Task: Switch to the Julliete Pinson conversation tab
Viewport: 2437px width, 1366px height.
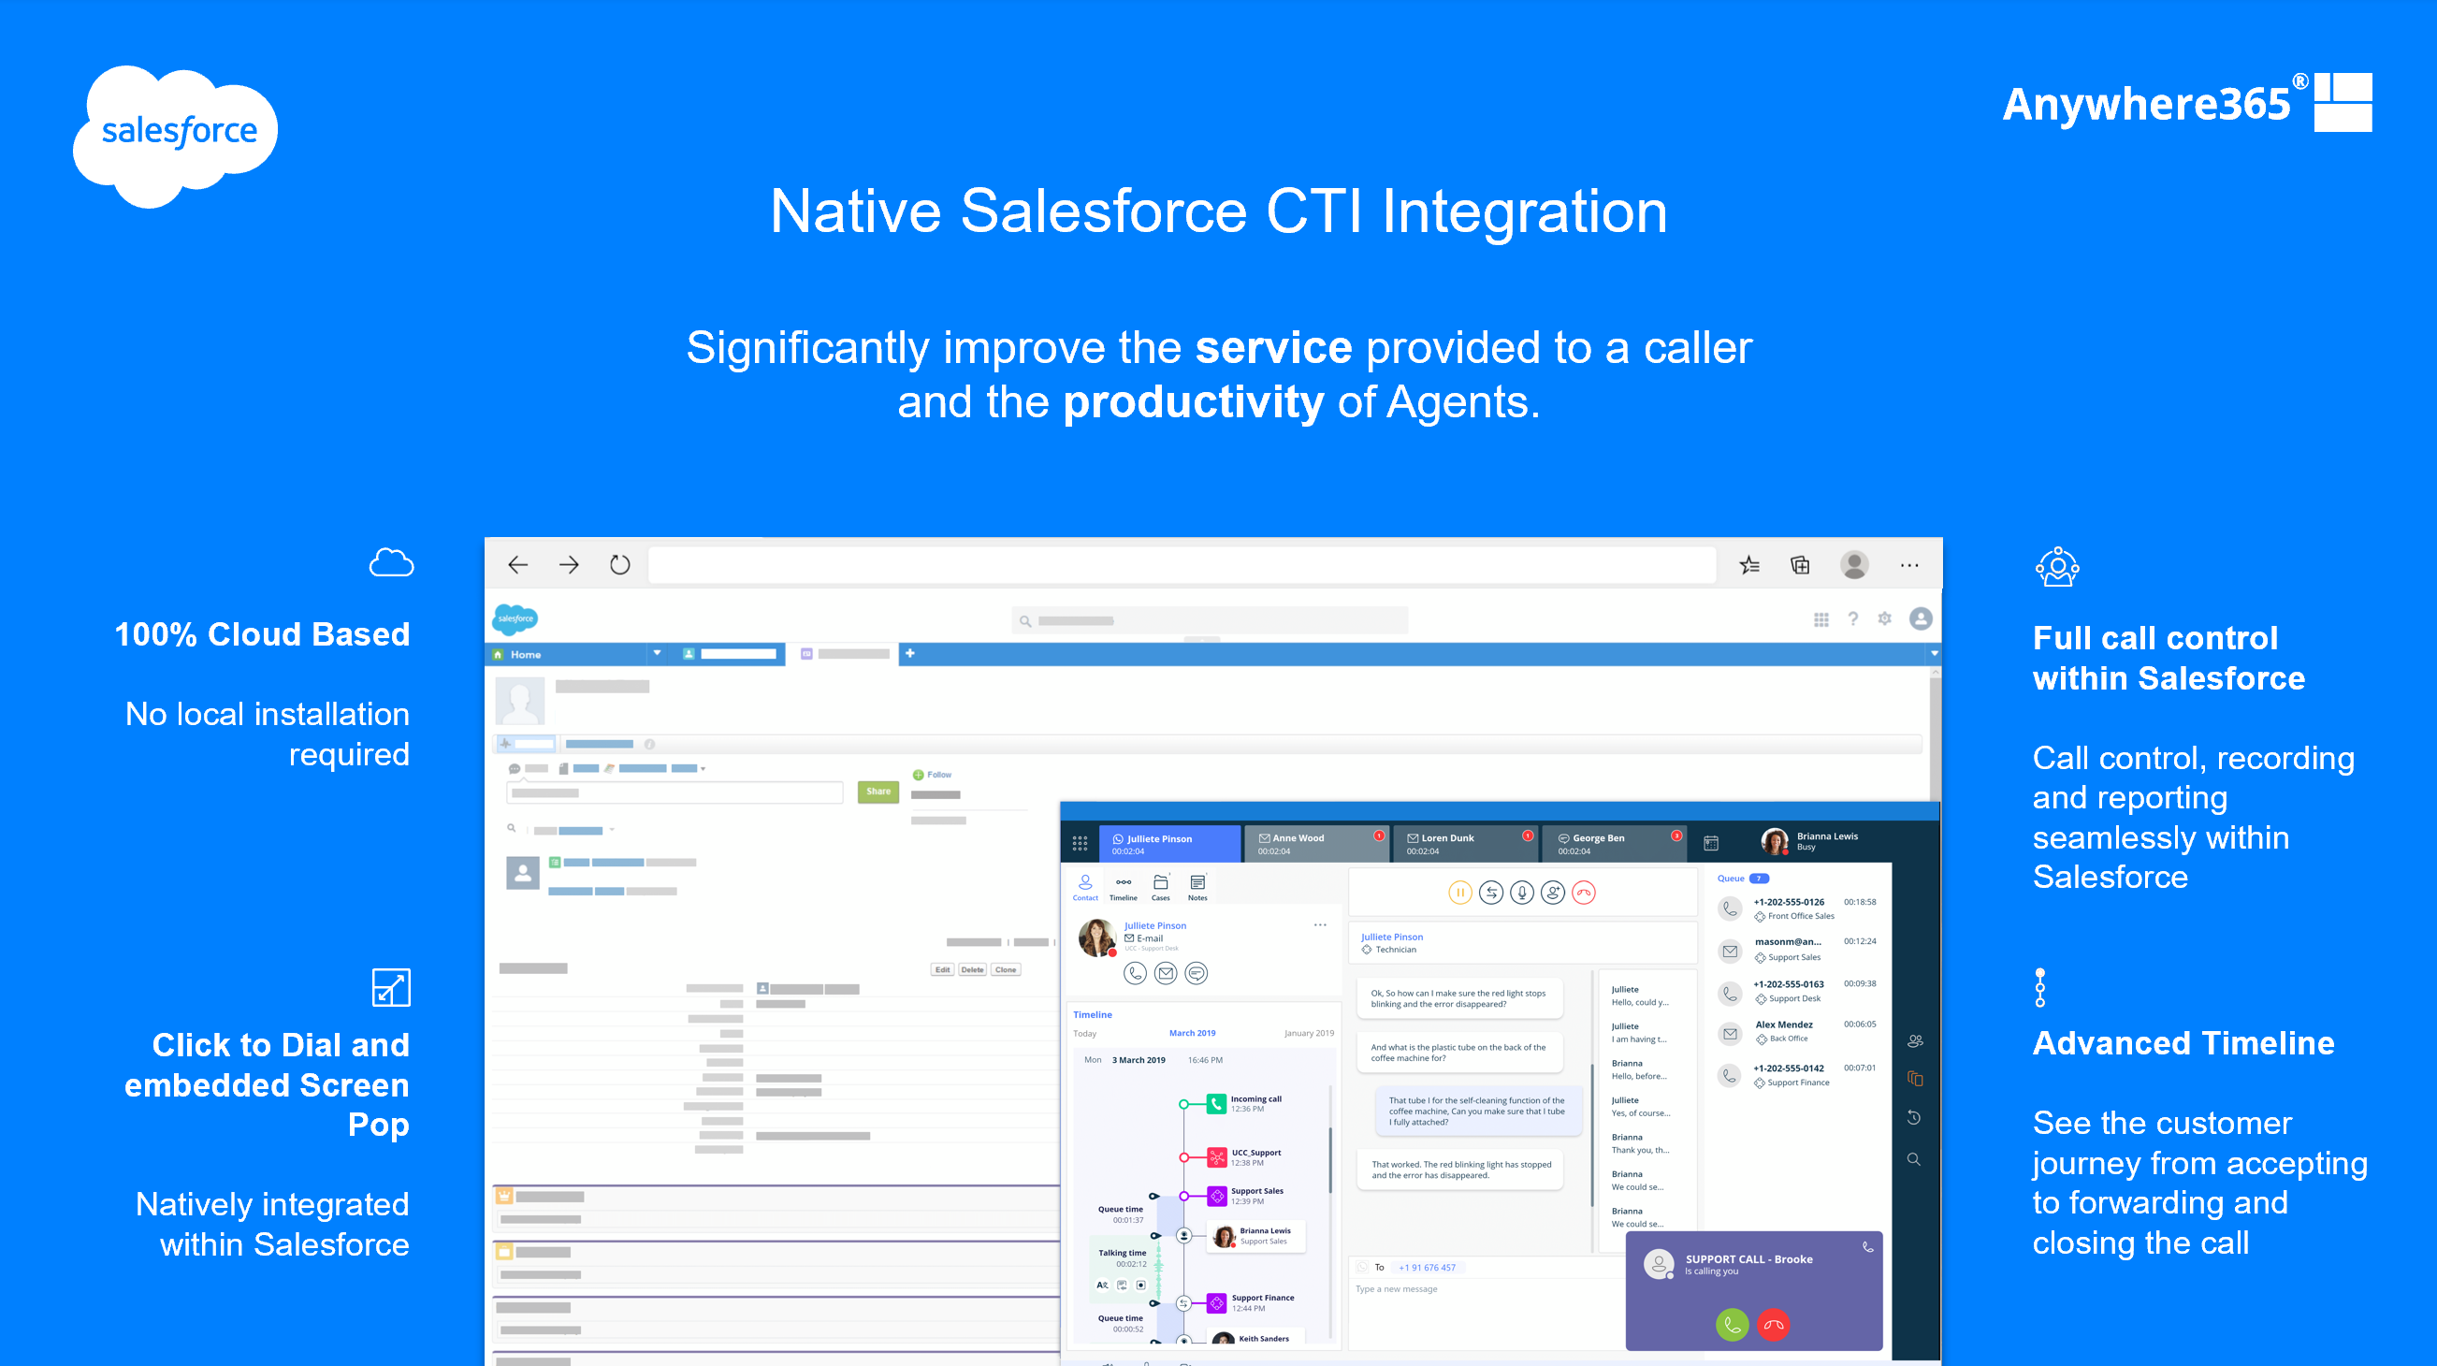Action: coord(1169,844)
